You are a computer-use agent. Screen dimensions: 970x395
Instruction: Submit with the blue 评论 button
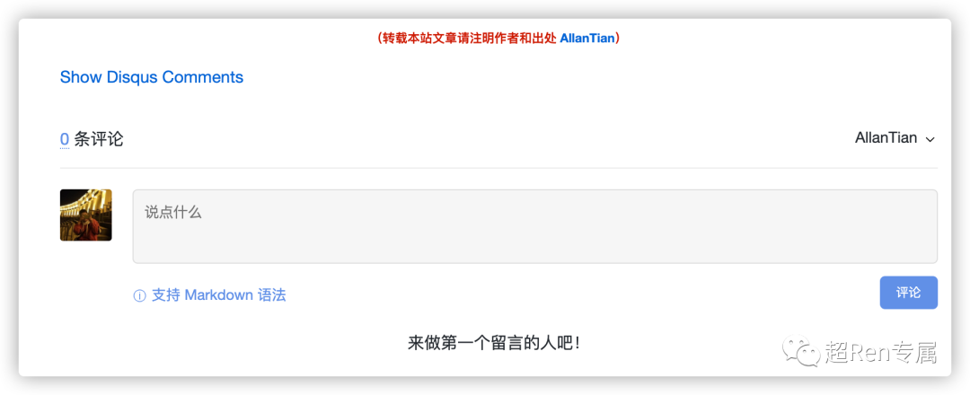point(909,293)
